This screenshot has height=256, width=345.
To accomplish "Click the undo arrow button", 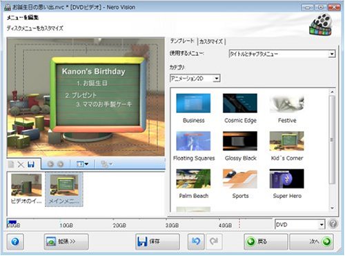I will [x=196, y=242].
